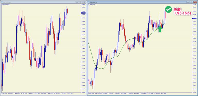198x96 pixels.
Task: Click the H4 chart time axis
Action: 140,93
